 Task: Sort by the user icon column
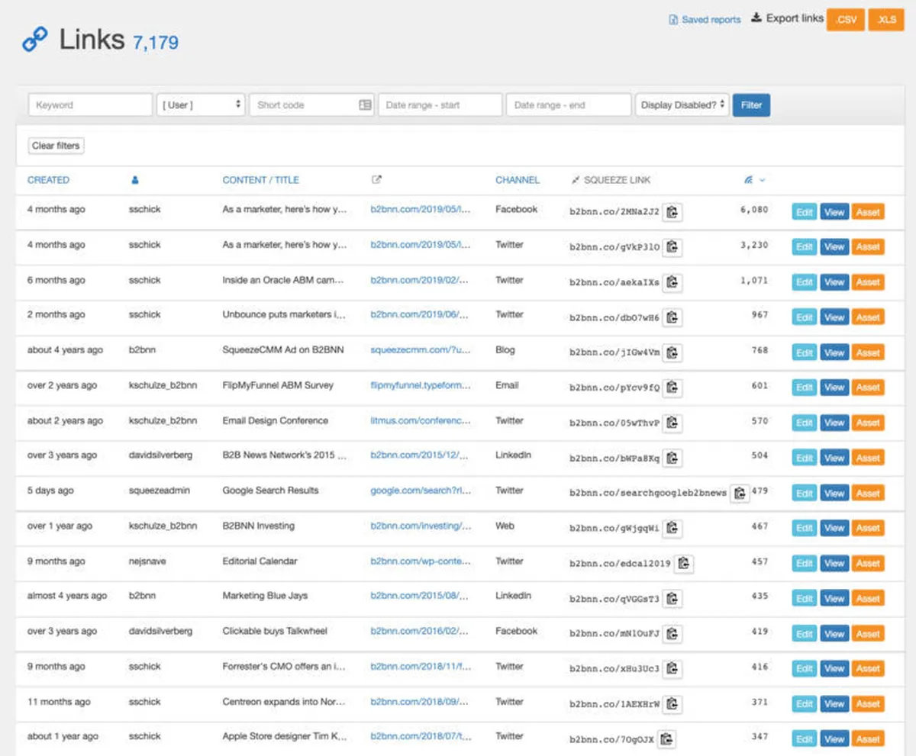pyautogui.click(x=135, y=180)
